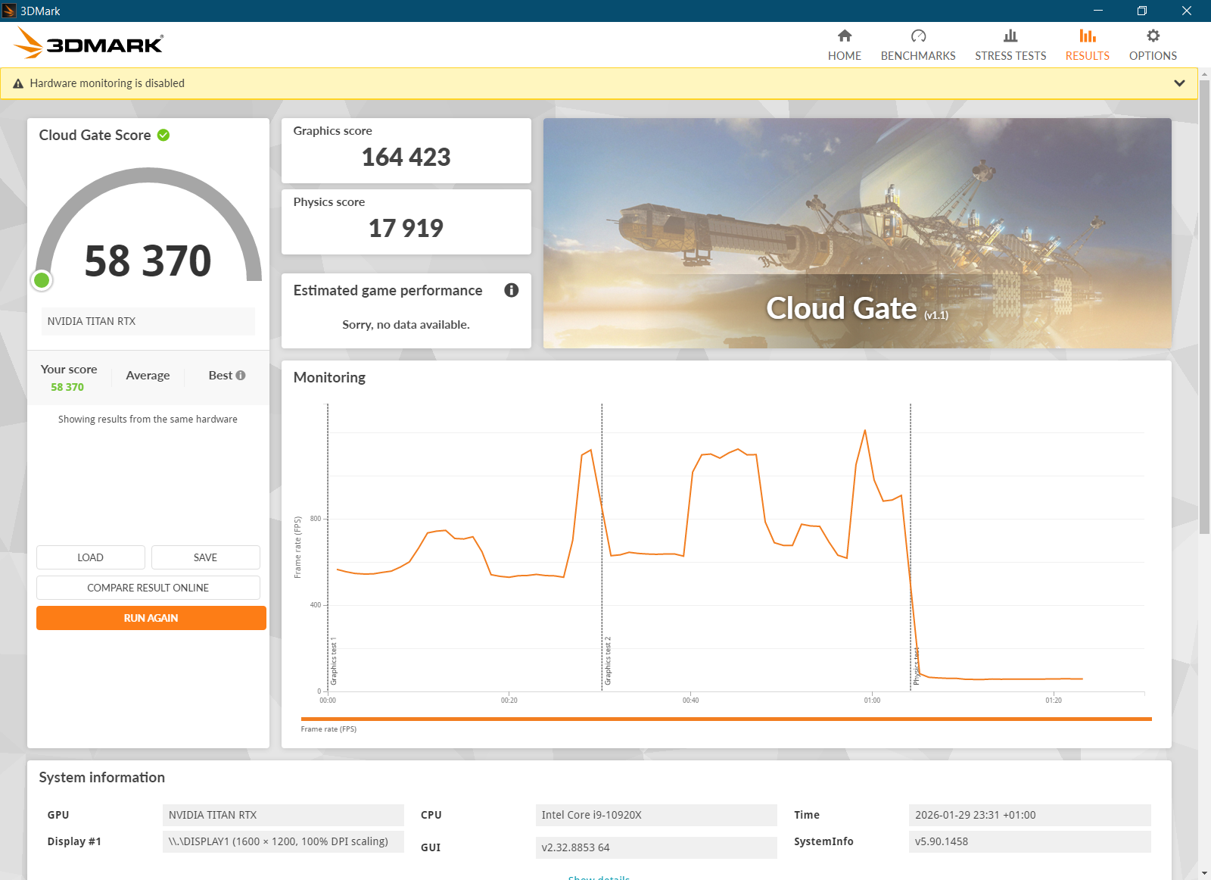Viewport: 1211px width, 880px height.
Task: Click the Results chart icon
Action: pyautogui.click(x=1087, y=36)
